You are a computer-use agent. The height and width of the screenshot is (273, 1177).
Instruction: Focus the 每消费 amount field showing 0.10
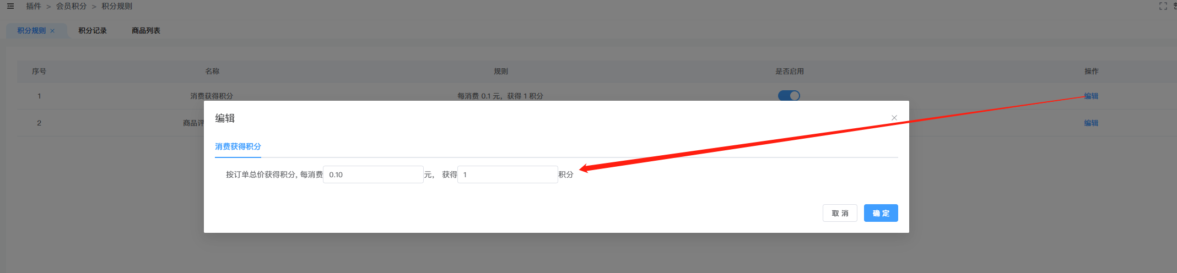click(373, 174)
